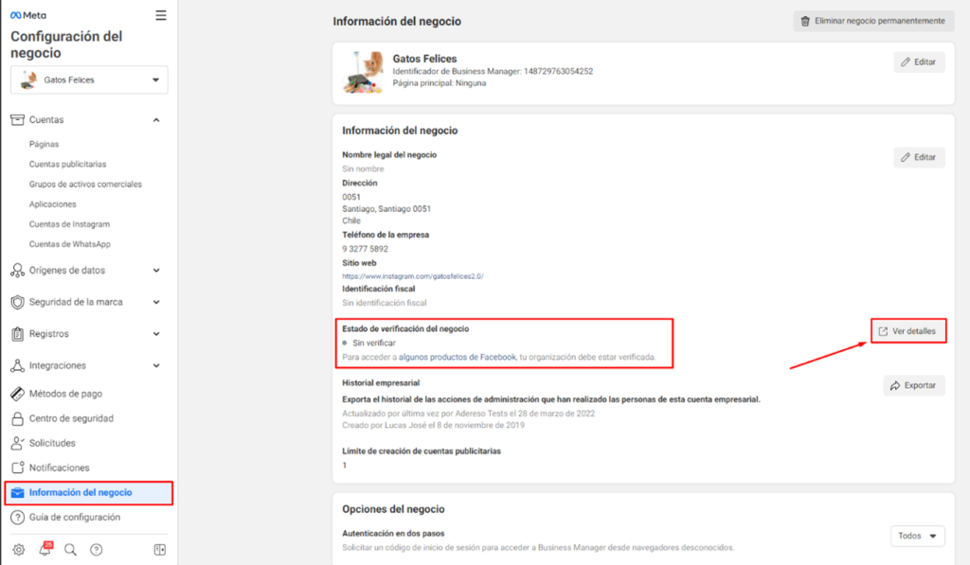Open the Gatos Felices business selector dropdown
Screen dimensions: 970x565
[x=89, y=80]
